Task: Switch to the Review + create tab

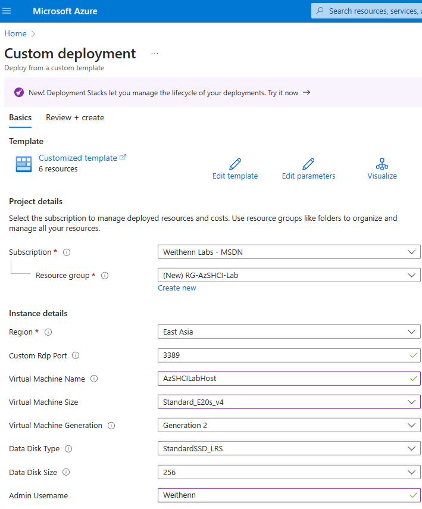Action: point(75,117)
